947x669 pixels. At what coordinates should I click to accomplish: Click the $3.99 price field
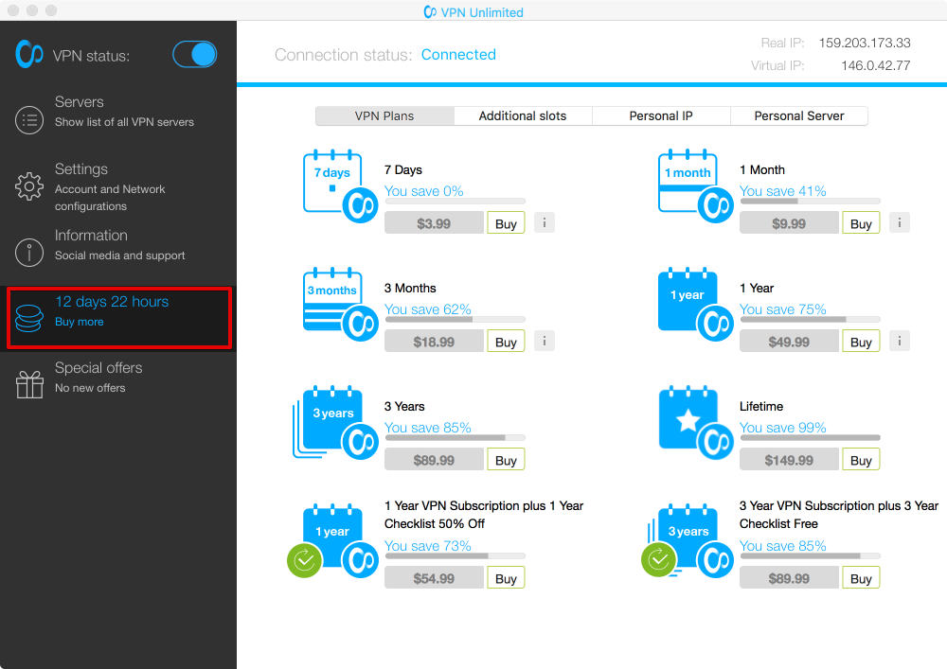(435, 223)
